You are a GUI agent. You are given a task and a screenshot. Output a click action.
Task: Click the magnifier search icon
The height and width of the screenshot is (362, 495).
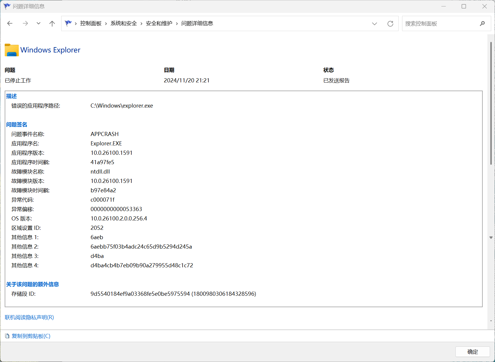[x=482, y=23]
